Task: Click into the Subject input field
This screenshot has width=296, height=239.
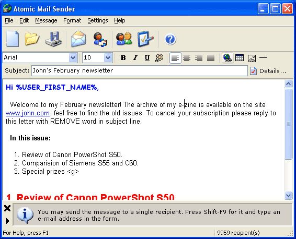Action: 140,70
